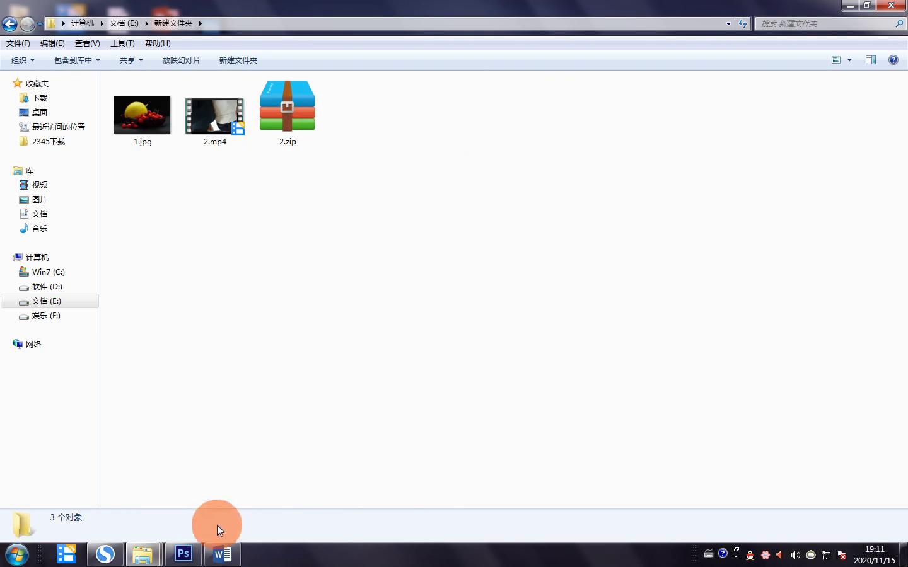Open the 文件(F) menu

click(18, 43)
